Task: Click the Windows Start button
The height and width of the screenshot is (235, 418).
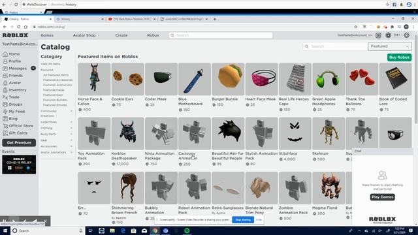Action: click(x=5, y=230)
